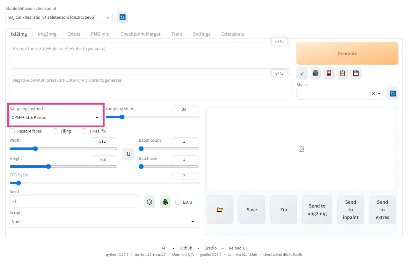Open the Settings tab
Screen dimensions: 408x266
pyautogui.click(x=202, y=34)
